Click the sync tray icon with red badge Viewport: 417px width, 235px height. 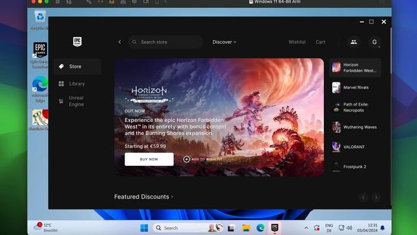(317, 228)
